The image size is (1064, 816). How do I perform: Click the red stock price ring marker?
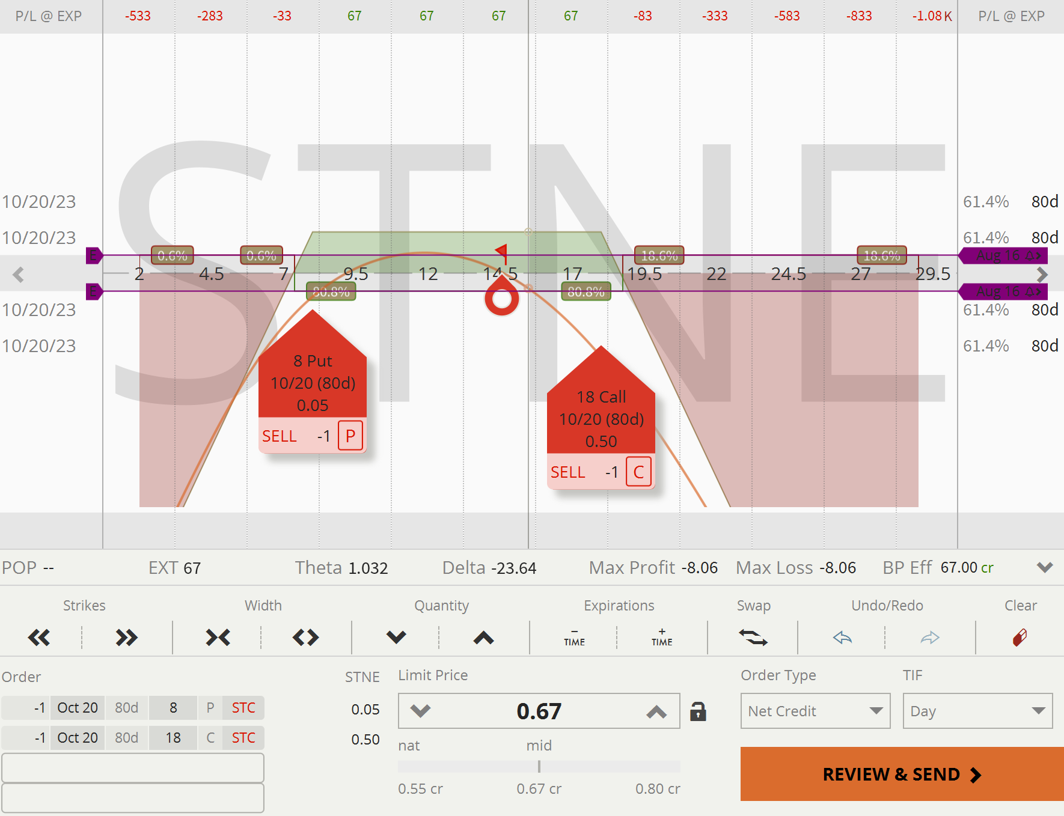502,298
